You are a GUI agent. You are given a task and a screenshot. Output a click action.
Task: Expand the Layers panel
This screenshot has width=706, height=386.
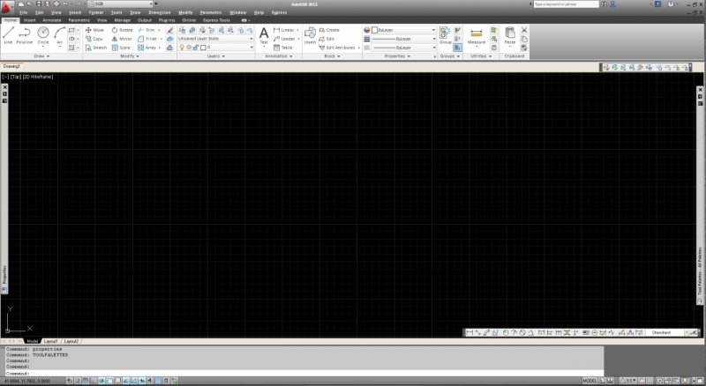pos(215,56)
